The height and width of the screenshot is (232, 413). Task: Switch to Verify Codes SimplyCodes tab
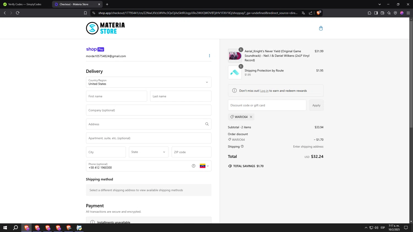[25, 4]
